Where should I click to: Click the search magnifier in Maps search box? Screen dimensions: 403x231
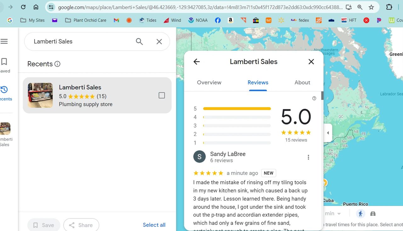pyautogui.click(x=139, y=41)
